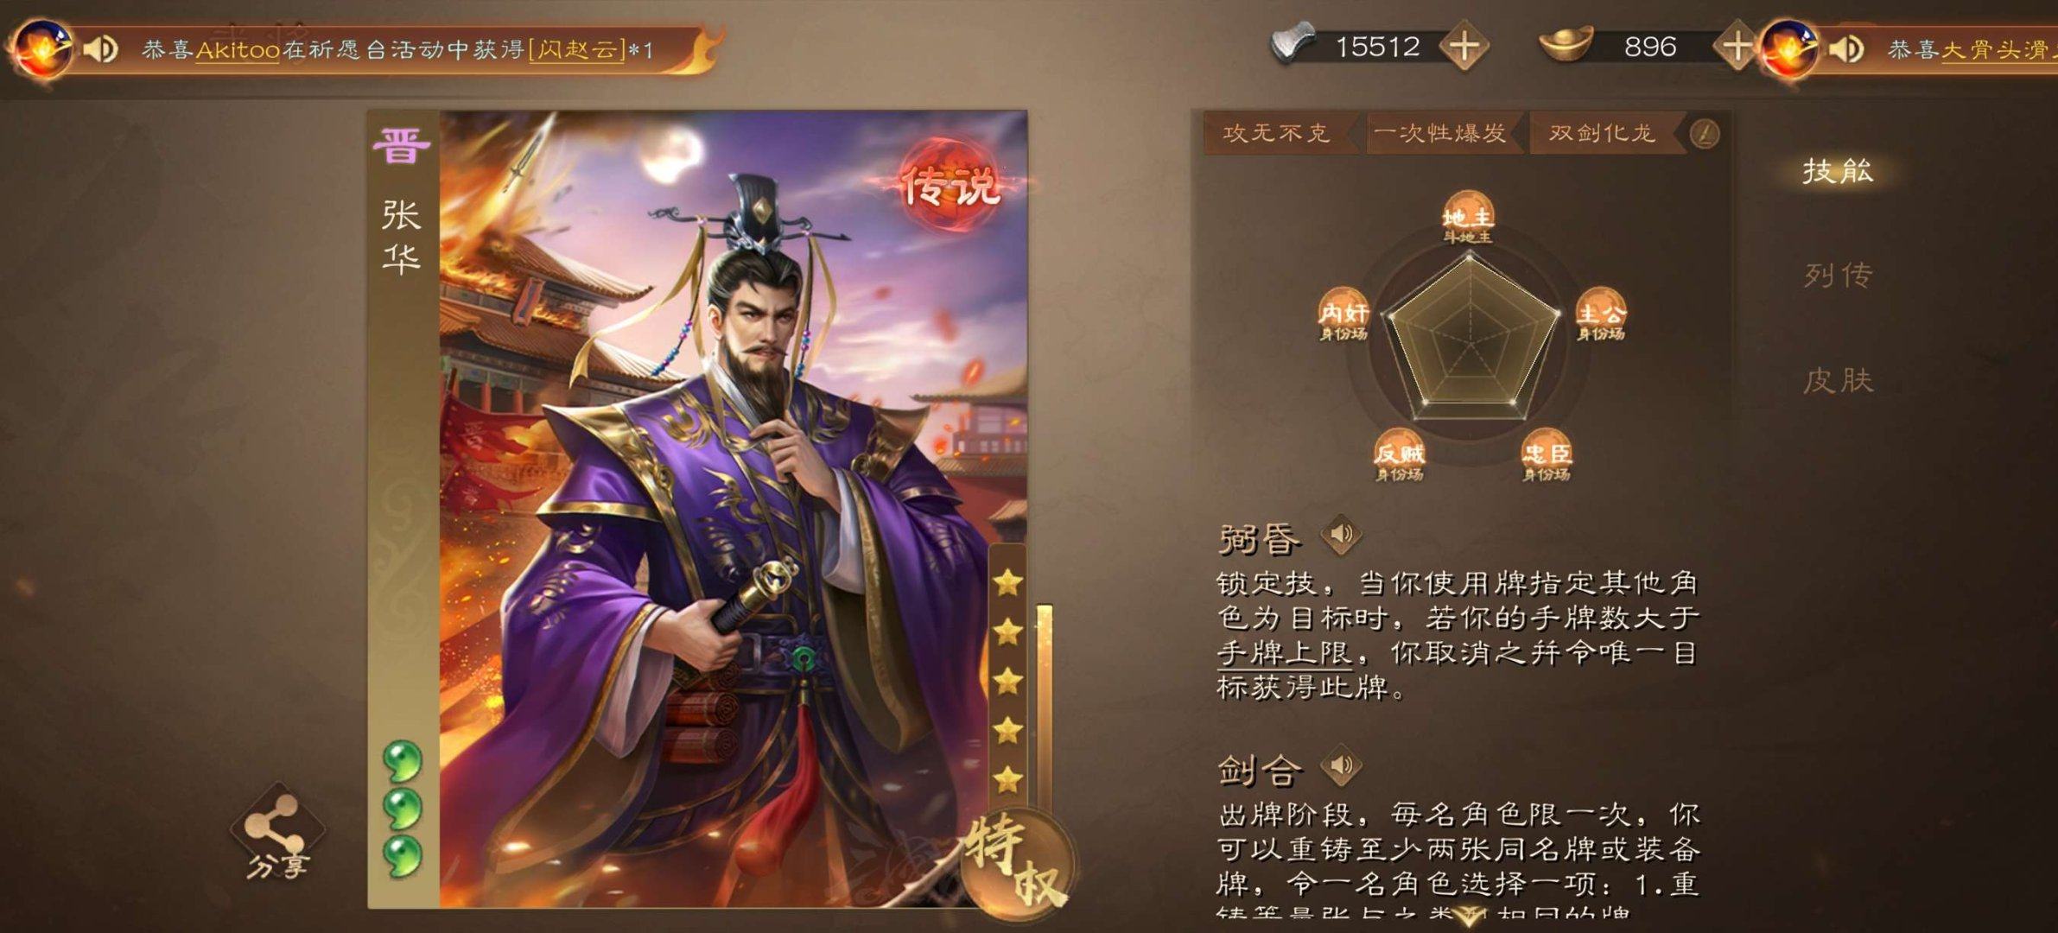Switch to the 皮肤 tab
The width and height of the screenshot is (2058, 933).
[1838, 380]
